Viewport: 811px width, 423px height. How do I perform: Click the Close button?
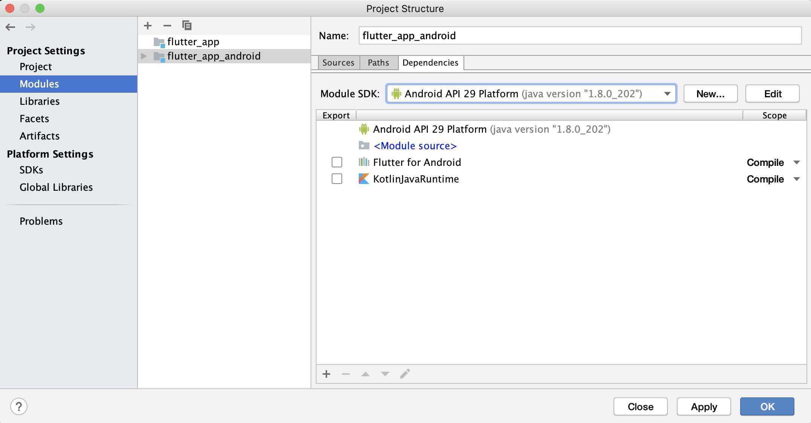coord(641,406)
